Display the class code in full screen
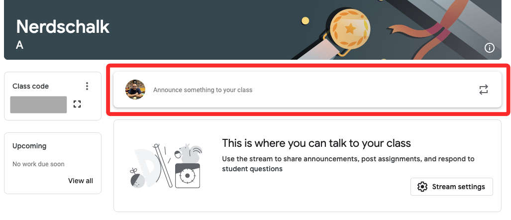The height and width of the screenshot is (220, 511). pos(77,104)
